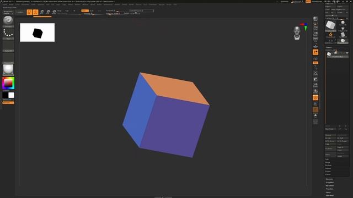Select the Move transform icon

42,12
